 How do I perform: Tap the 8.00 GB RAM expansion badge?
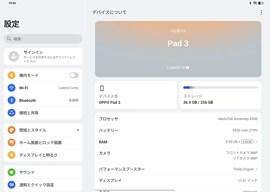click(x=247, y=142)
